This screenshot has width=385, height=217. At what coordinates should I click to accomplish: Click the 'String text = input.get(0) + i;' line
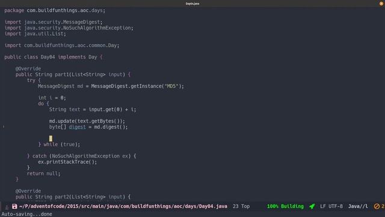(x=93, y=110)
